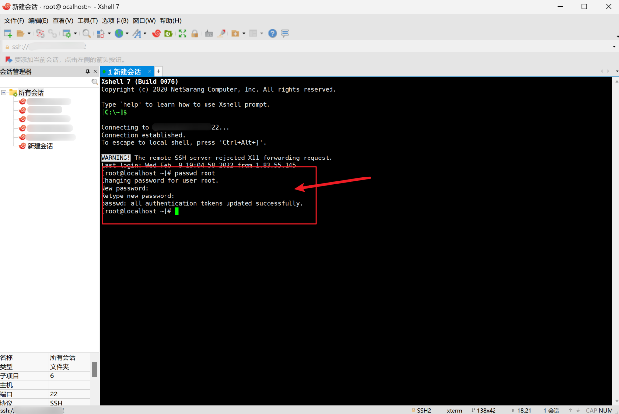This screenshot has width=619, height=414.
Task: Expand the new folder dropdown arrow
Action: click(244, 33)
